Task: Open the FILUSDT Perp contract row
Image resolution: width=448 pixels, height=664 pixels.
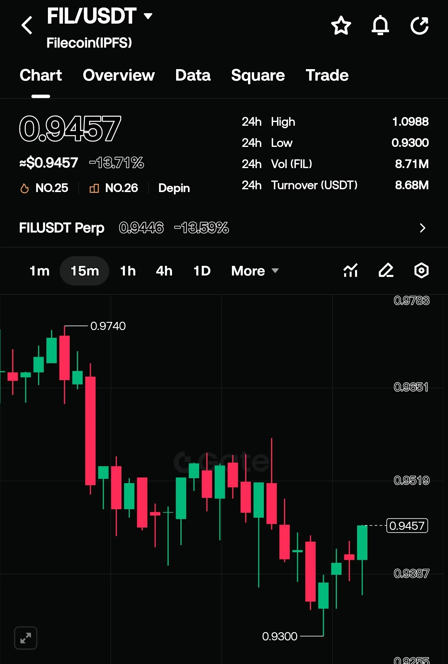Action: (x=224, y=228)
